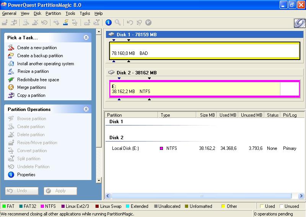The height and width of the screenshot is (217, 306).
Task: Click the Convert partition toolbar icon
Action: (75, 23)
